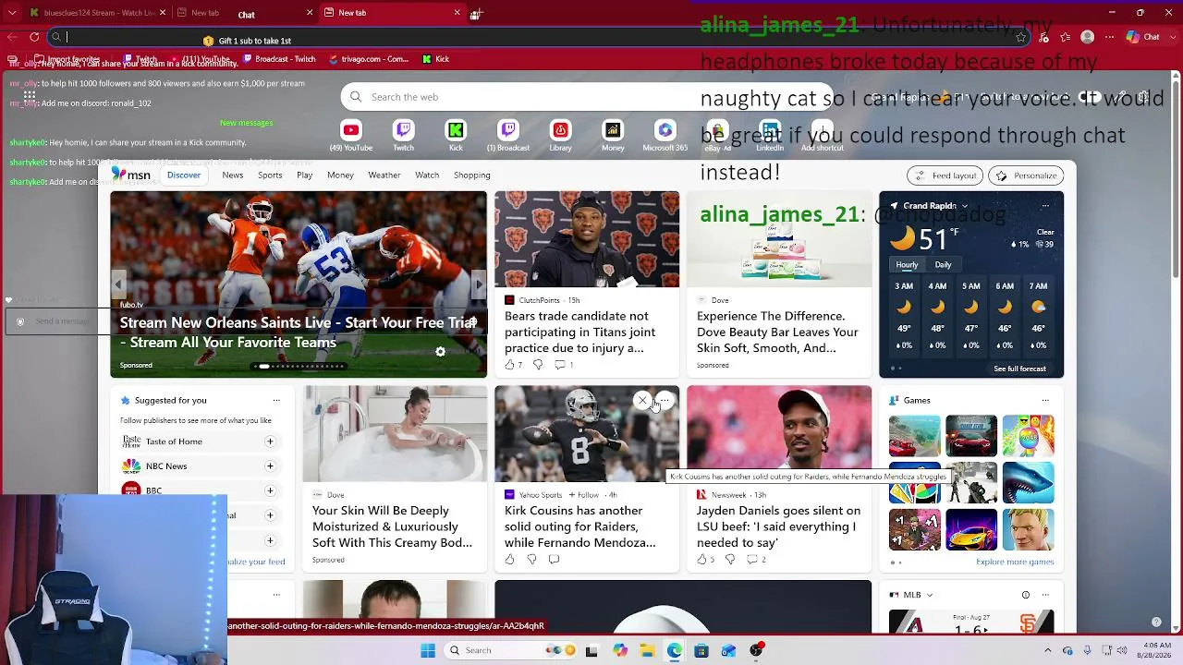This screenshot has width=1183, height=665.
Task: Open Jayden Daniels LSU beef article thumbnail
Action: (x=779, y=433)
